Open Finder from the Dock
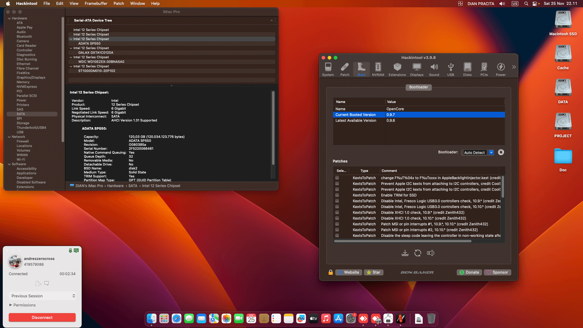 coord(152,319)
